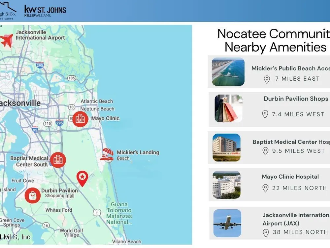Click the "World Golf Village" map label
Screen dimensions: 330x248
[71, 233]
